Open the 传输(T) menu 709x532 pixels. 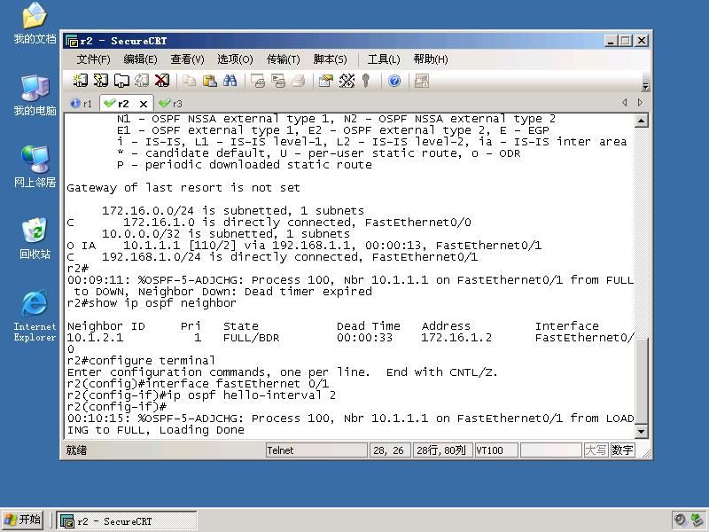click(283, 59)
